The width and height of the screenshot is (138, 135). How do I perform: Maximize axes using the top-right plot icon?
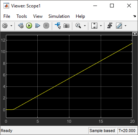click(x=135, y=34)
